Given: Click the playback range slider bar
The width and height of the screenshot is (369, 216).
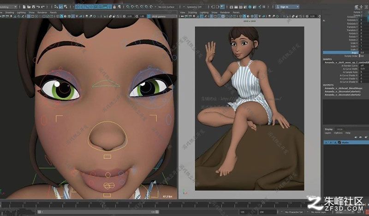Looking at the screenshot, I should 98,212.
